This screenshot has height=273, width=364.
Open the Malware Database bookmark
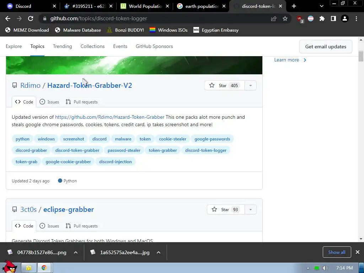pos(78,30)
